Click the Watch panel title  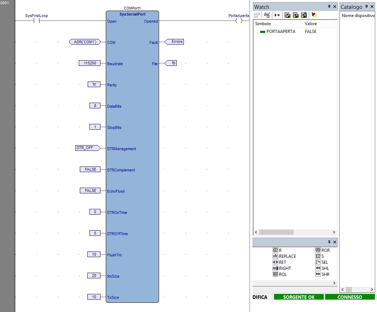point(262,7)
